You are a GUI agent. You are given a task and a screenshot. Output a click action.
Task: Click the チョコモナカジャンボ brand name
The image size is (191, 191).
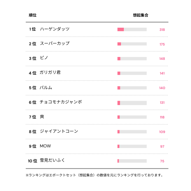60,102
